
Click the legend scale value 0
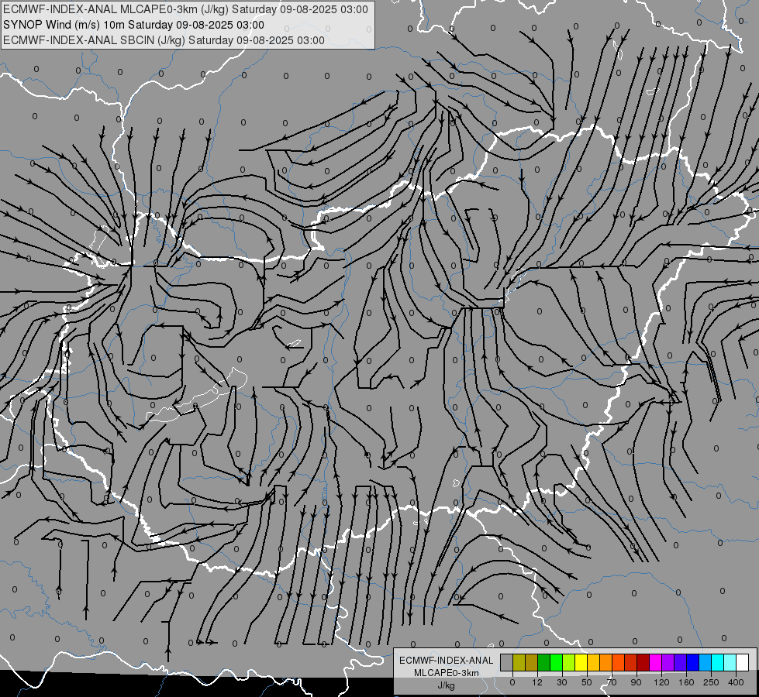pyautogui.click(x=512, y=682)
